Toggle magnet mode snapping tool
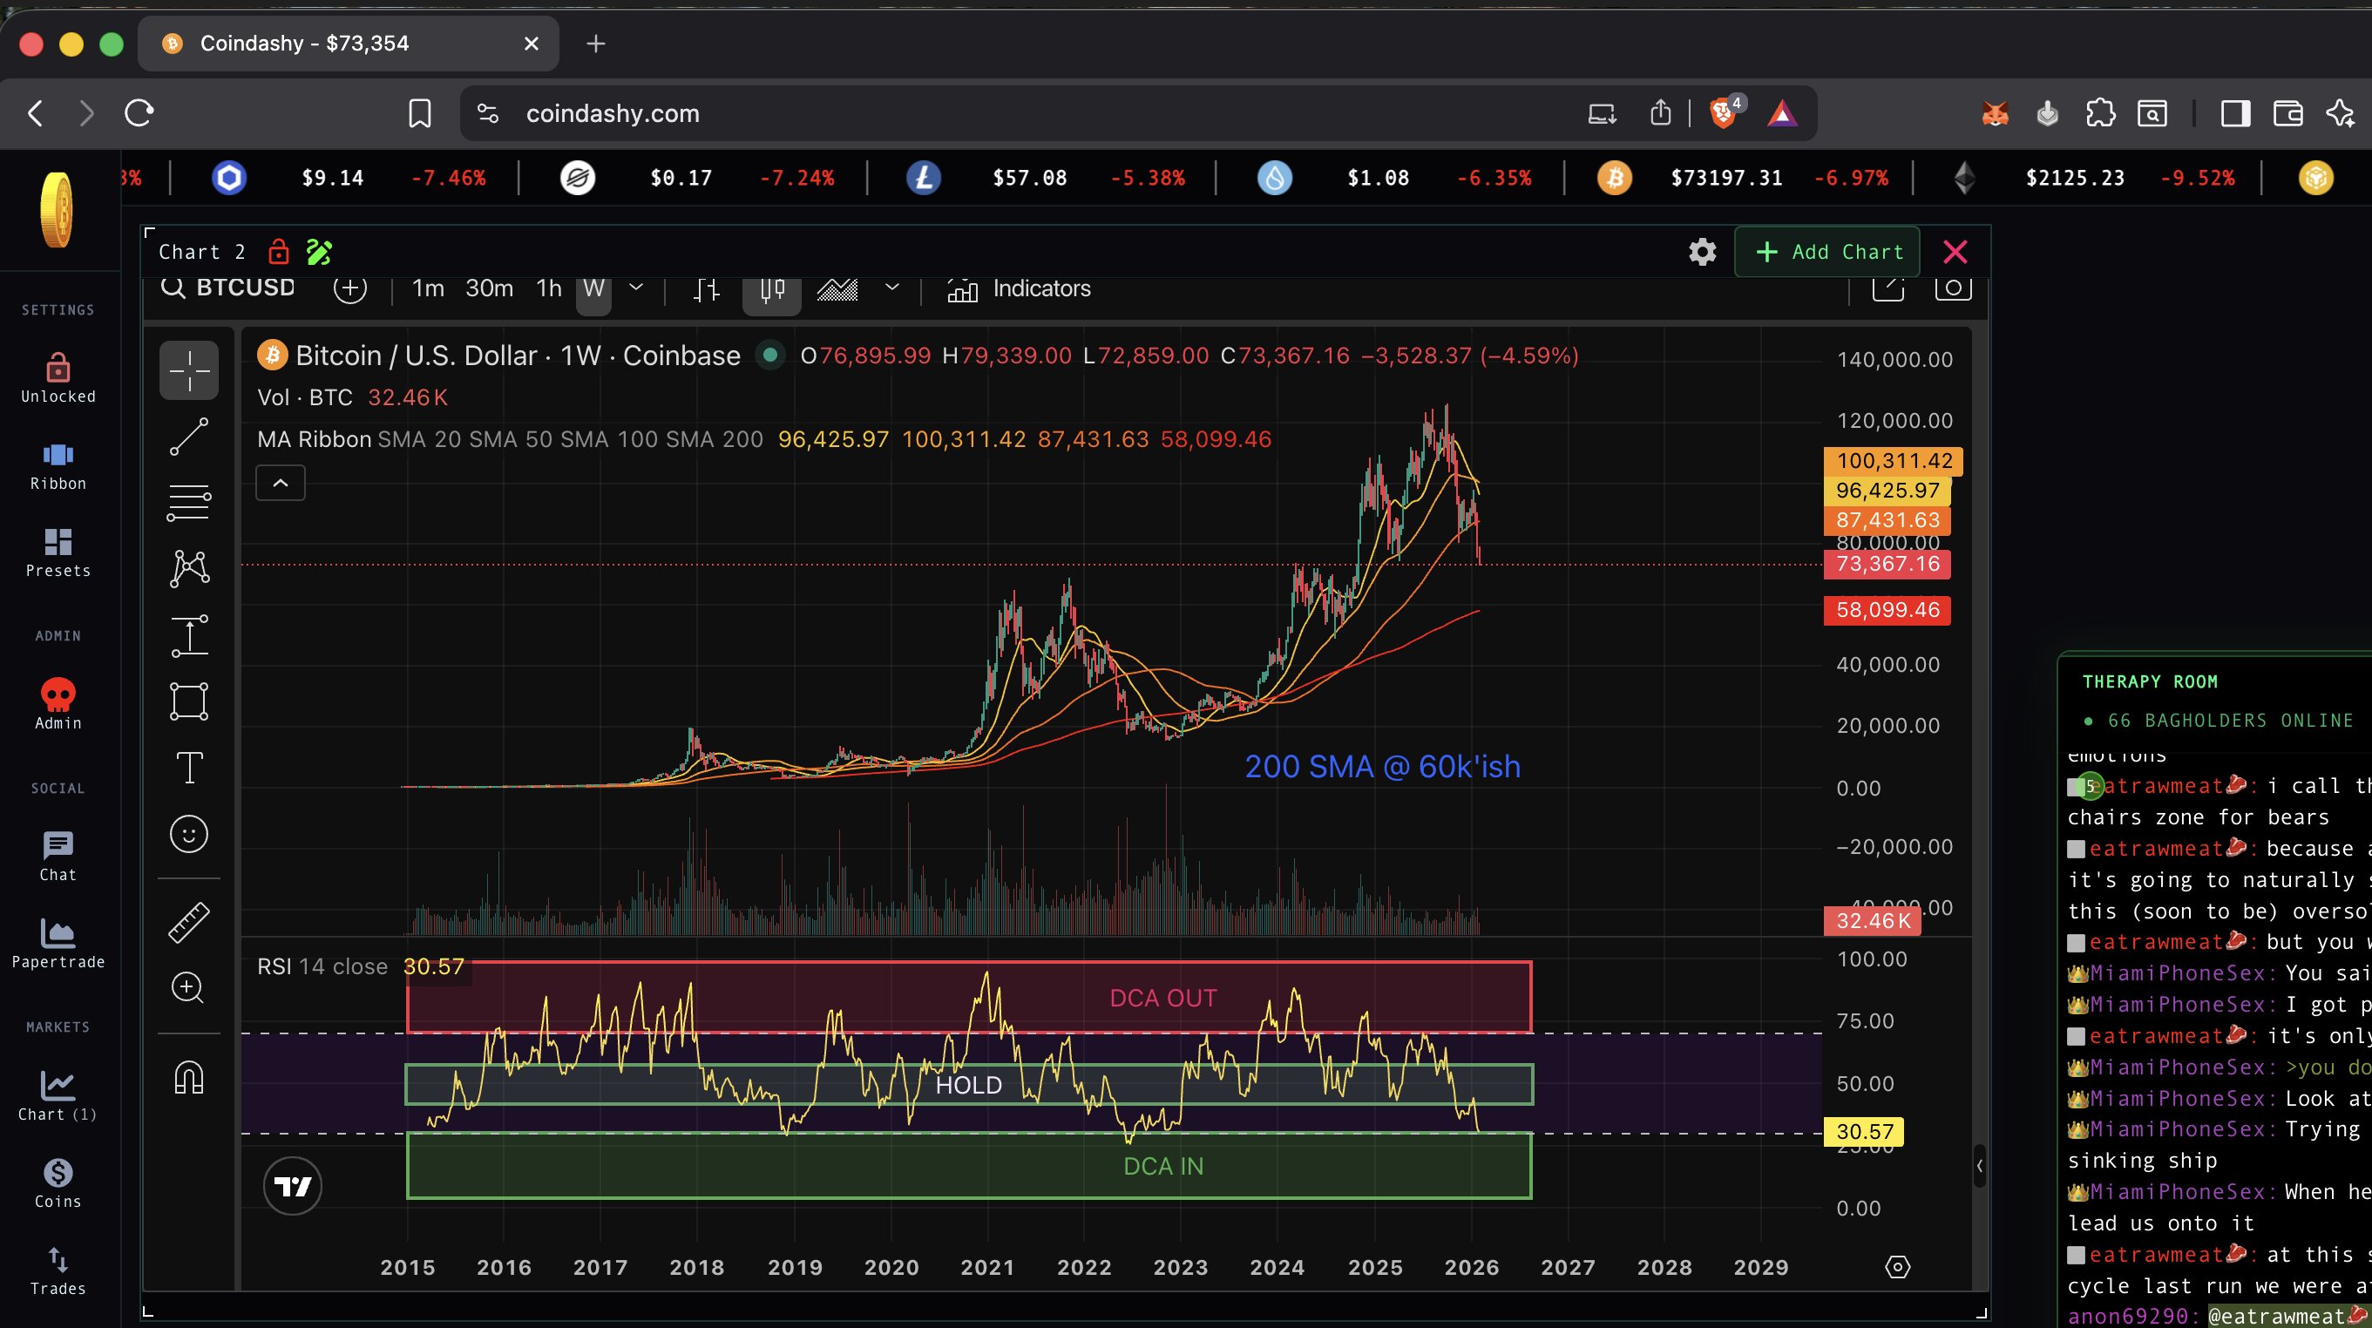 189,1076
